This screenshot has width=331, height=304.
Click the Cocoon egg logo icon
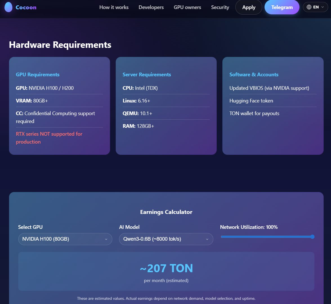[x=8, y=7]
